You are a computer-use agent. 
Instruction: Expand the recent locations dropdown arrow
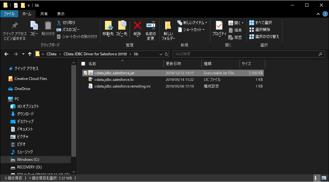[x=23, y=54]
